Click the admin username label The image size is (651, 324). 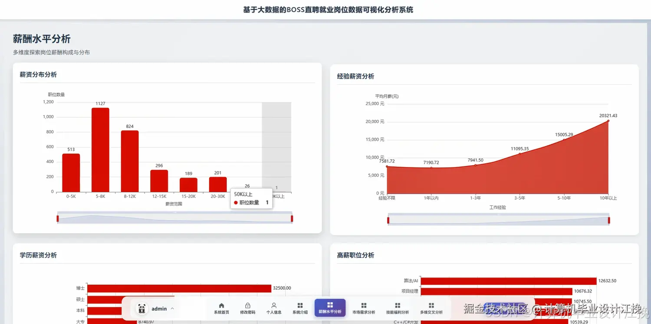[159, 309]
